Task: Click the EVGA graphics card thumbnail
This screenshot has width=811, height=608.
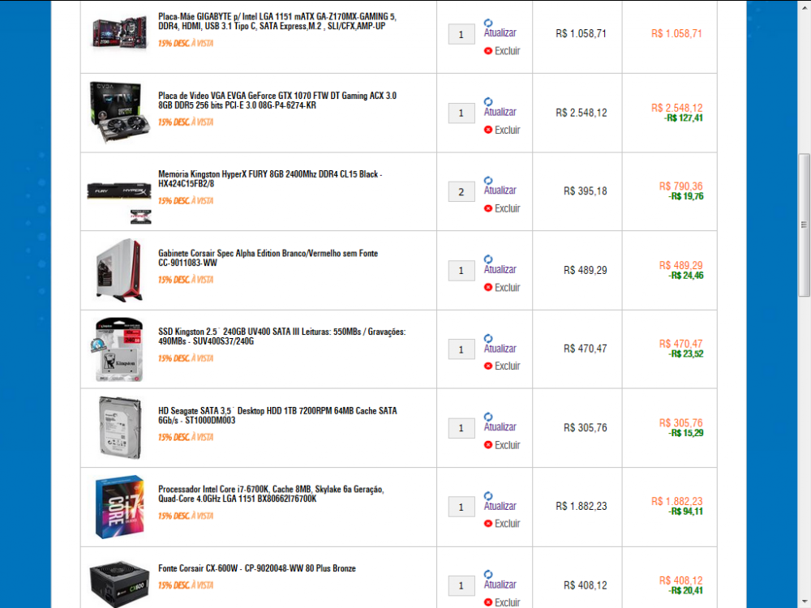Action: (x=119, y=112)
